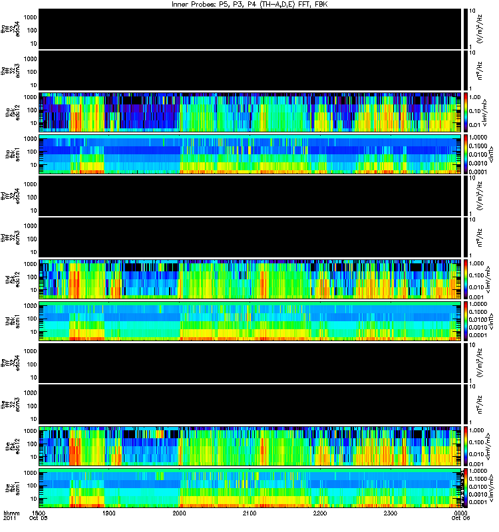Click the '2300' time axis label
The width and height of the screenshot is (499, 532).
coord(391,513)
